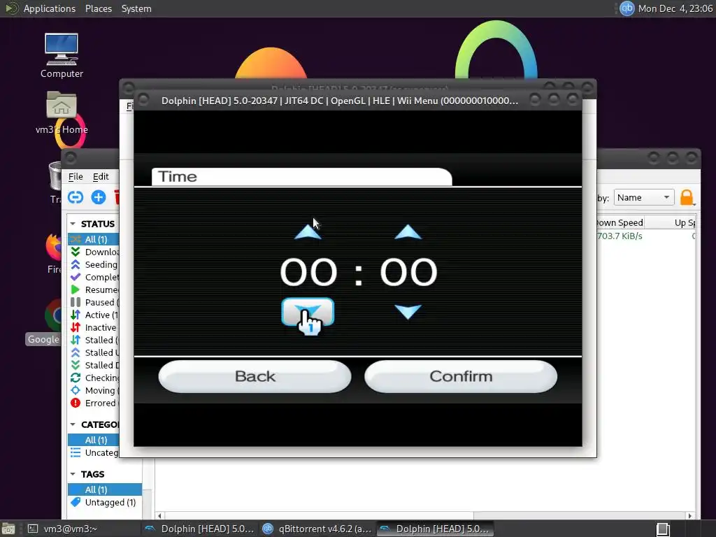Switch to qBittorrent v4.6.2 taskbar item
The width and height of the screenshot is (716, 537).
pos(317,529)
